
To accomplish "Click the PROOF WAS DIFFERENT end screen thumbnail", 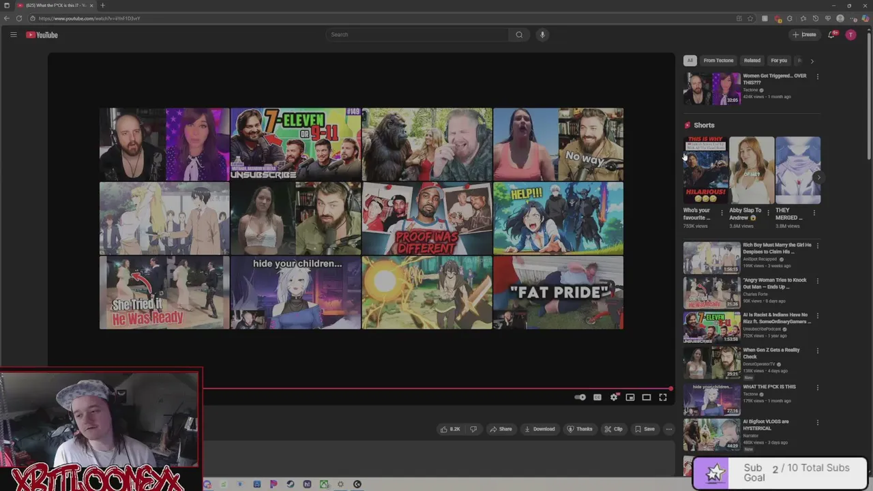I will pyautogui.click(x=427, y=218).
